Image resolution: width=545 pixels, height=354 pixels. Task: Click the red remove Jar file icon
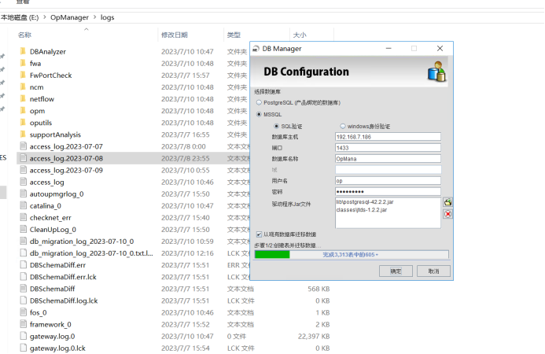(x=447, y=214)
